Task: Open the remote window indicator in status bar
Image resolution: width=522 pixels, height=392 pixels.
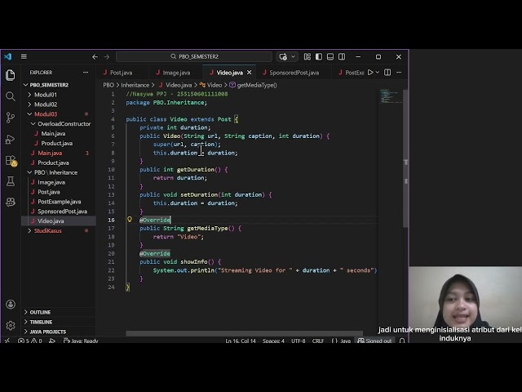Action: 7,341
